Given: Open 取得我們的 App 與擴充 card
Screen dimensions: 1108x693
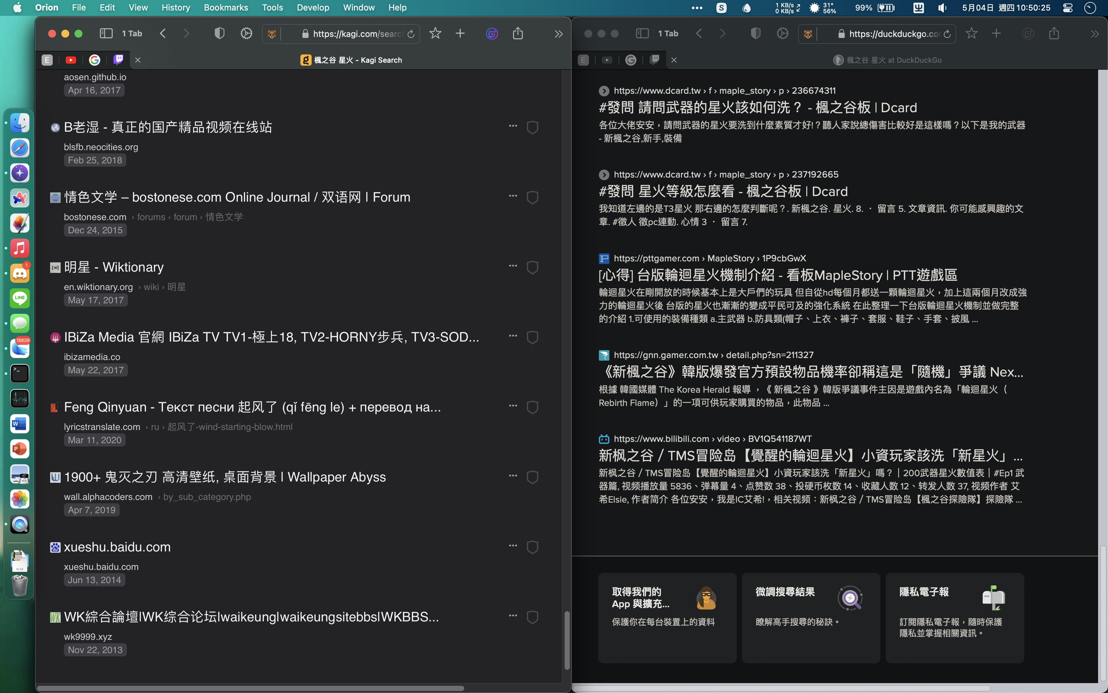Looking at the screenshot, I should coord(667,617).
